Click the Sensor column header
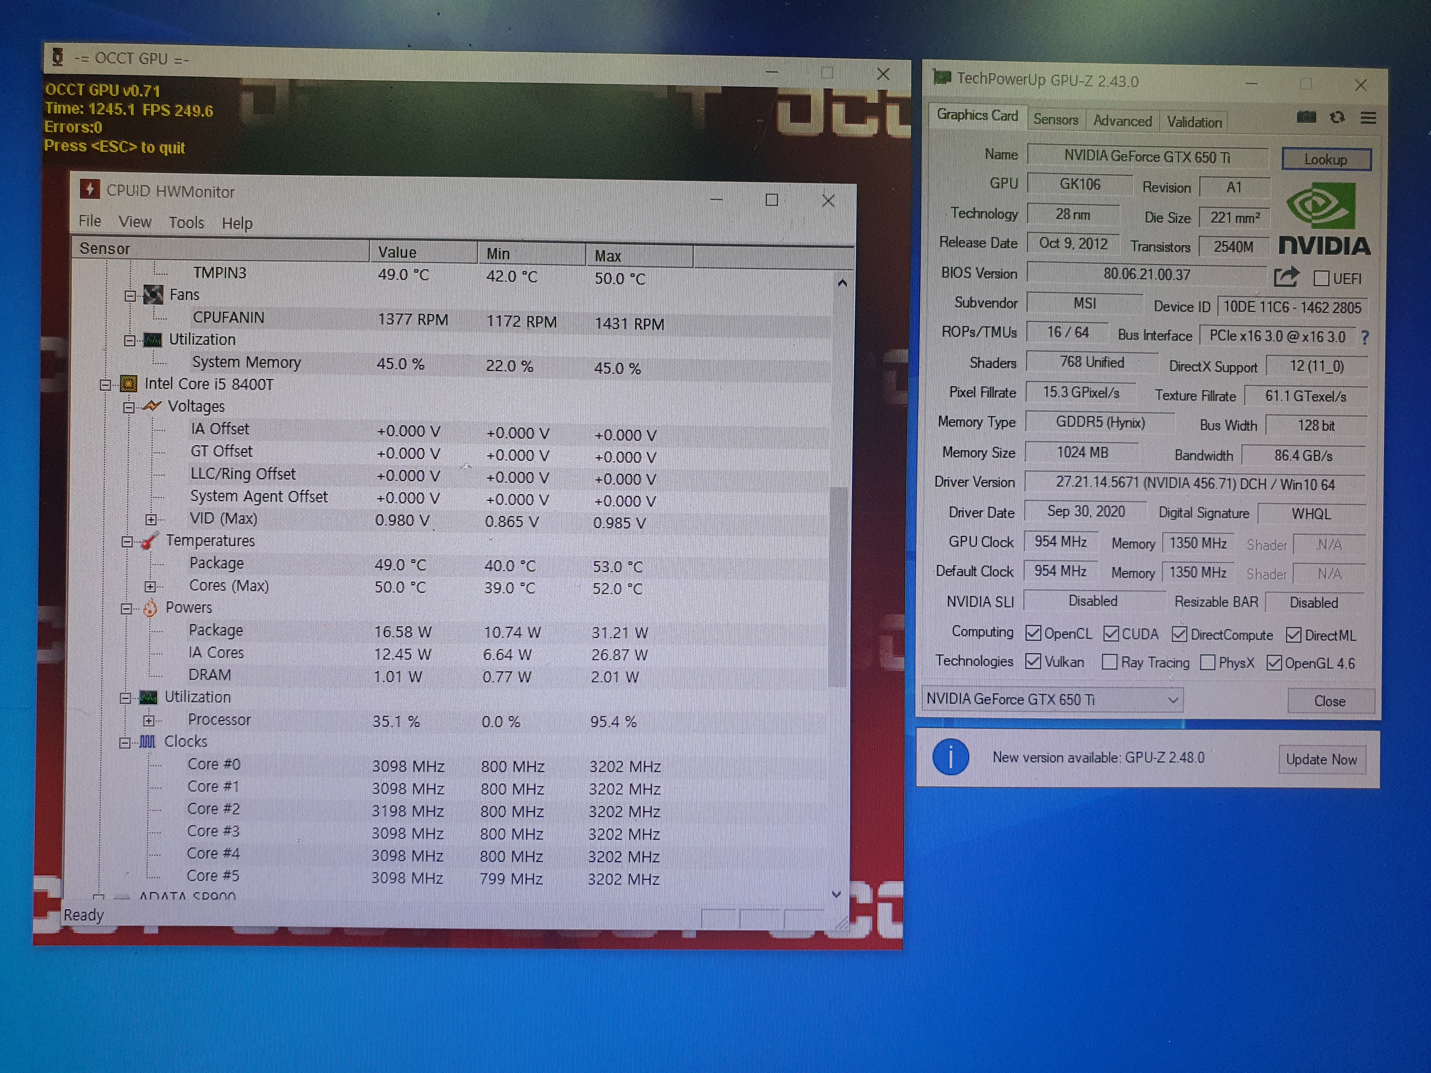 pos(220,249)
